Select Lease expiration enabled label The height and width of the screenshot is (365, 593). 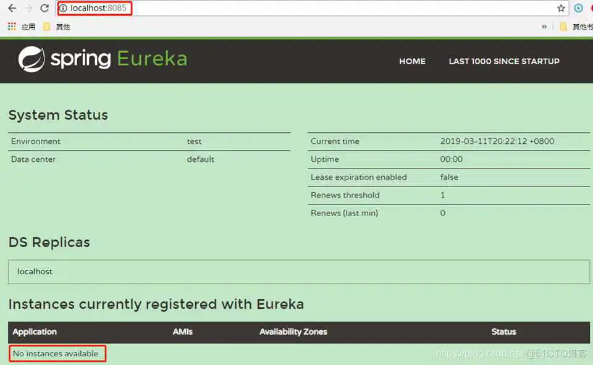[x=358, y=177]
